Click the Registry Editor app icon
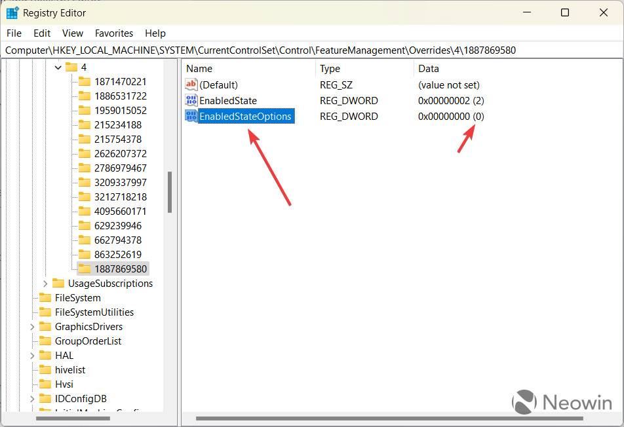Image resolution: width=624 pixels, height=427 pixels. 12,12
